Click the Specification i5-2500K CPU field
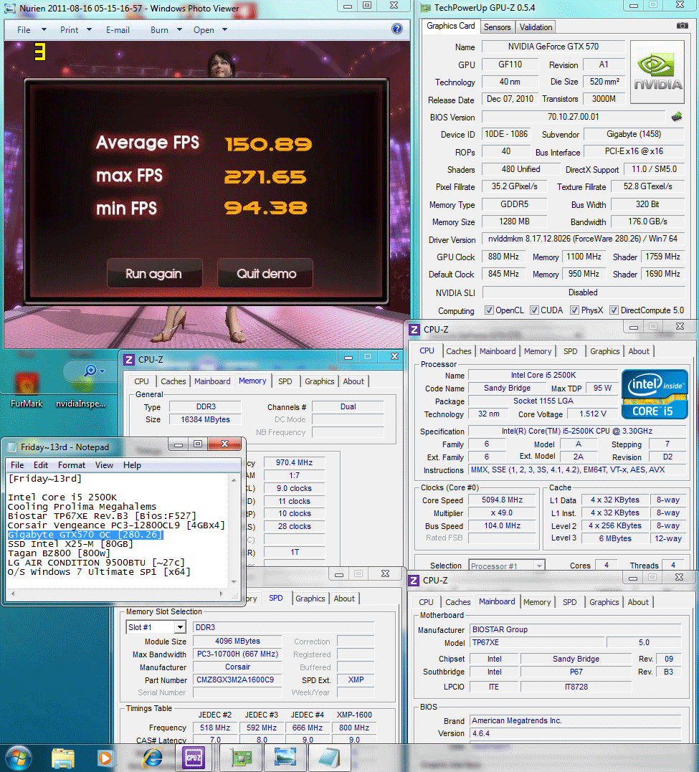The image size is (699, 772). [x=577, y=431]
